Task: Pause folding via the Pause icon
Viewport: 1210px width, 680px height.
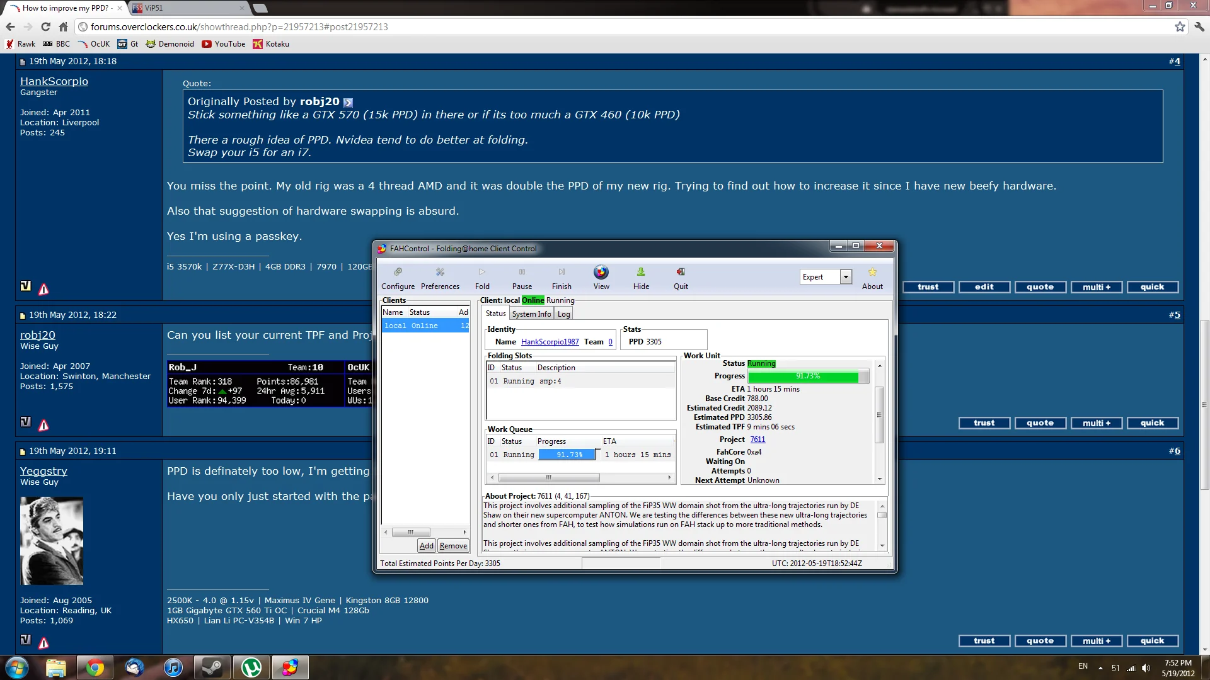Action: coord(522,278)
